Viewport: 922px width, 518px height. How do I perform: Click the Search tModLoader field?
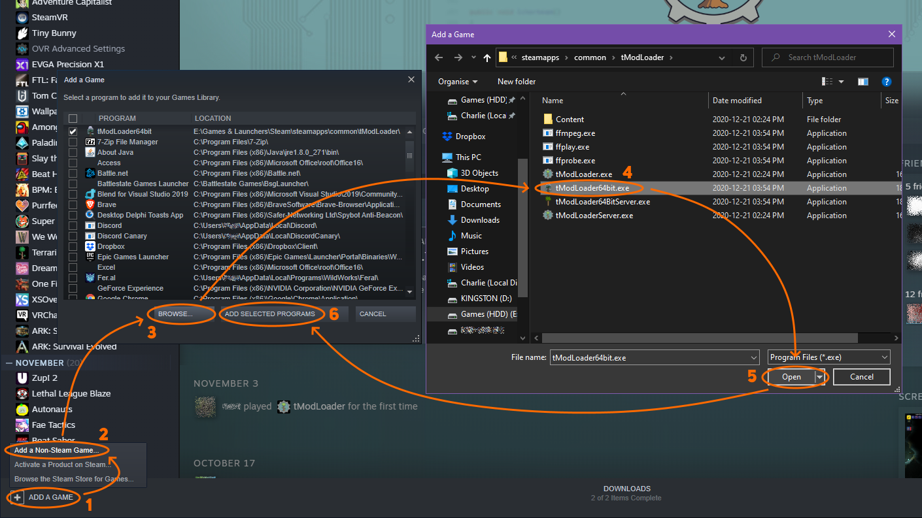[x=828, y=57]
